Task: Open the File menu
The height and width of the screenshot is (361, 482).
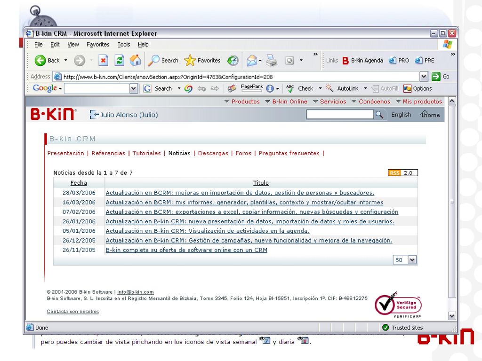Action: pyautogui.click(x=39, y=45)
